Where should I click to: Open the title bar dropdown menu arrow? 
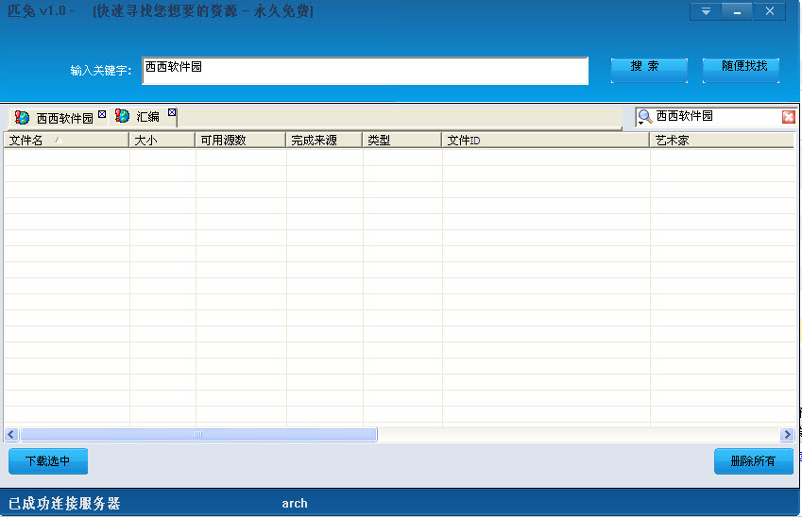point(705,11)
